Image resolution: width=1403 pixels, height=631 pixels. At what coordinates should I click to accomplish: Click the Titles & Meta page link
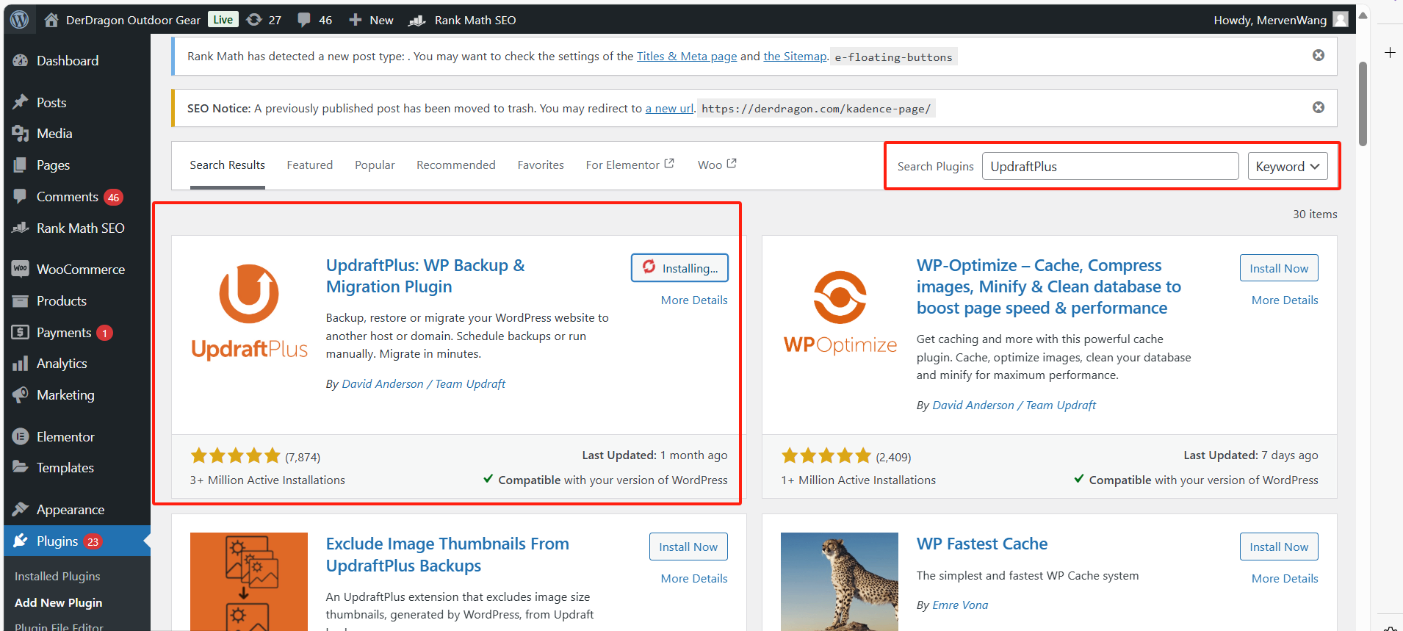click(686, 57)
